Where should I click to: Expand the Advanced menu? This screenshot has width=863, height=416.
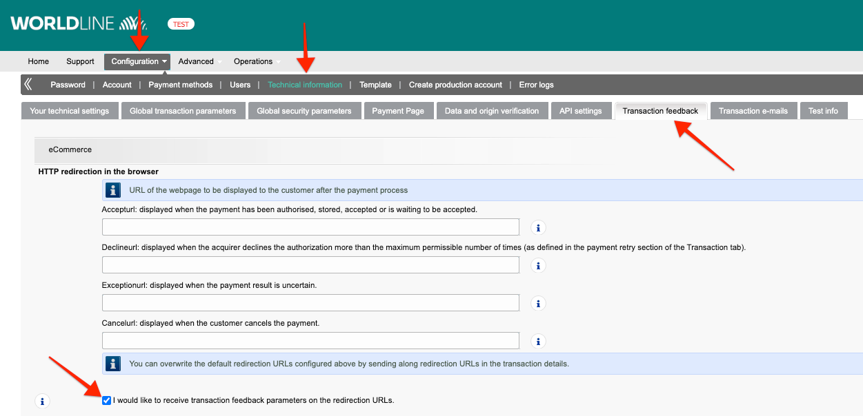tap(195, 61)
